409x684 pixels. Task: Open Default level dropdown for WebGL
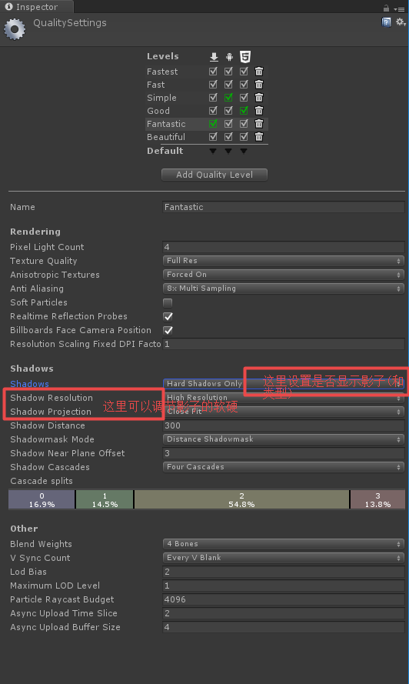pyautogui.click(x=244, y=151)
